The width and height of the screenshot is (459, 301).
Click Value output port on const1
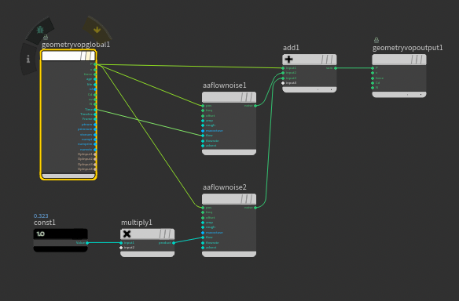tap(87, 243)
